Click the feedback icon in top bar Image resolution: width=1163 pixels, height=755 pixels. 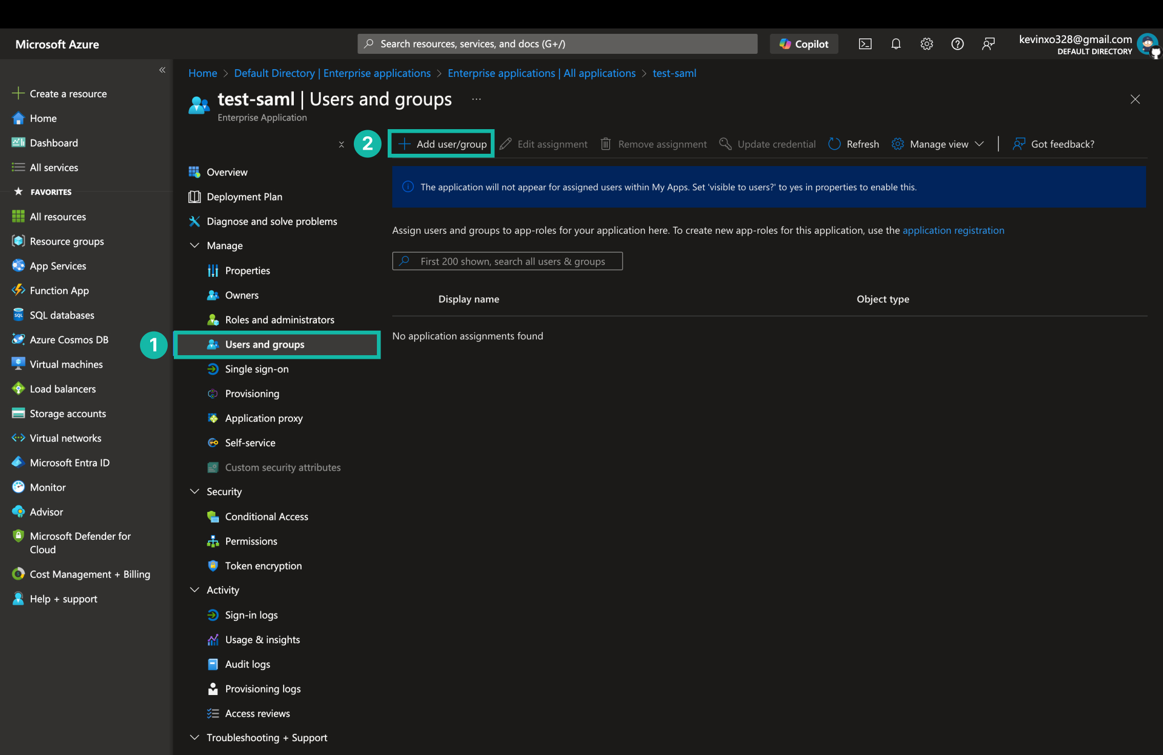[988, 44]
